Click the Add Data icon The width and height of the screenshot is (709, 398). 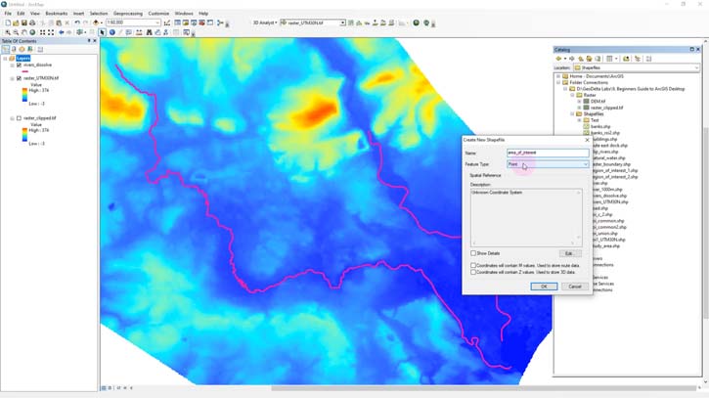tap(96, 22)
